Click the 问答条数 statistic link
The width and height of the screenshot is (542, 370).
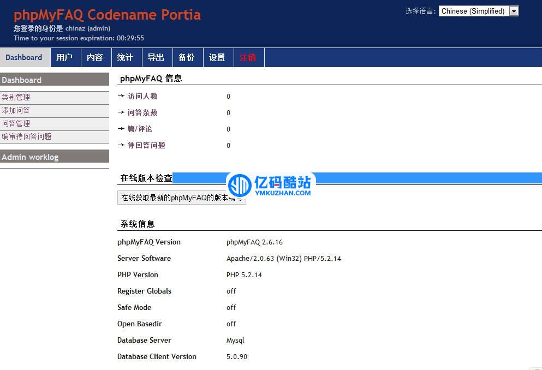[x=142, y=112]
